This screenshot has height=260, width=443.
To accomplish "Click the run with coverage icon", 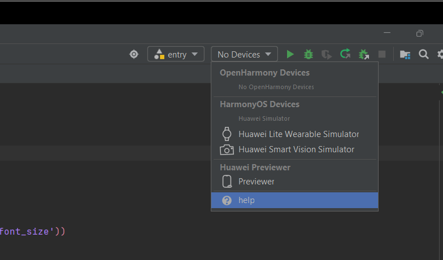I will [x=327, y=54].
